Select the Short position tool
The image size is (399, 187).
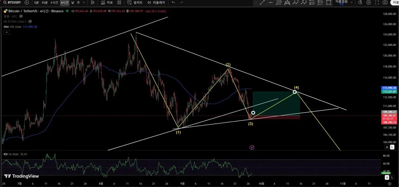pyautogui.click(x=320, y=2)
